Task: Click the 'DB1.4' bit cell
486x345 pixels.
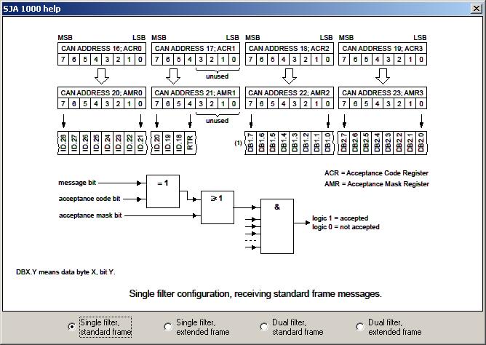Action: pos(284,143)
